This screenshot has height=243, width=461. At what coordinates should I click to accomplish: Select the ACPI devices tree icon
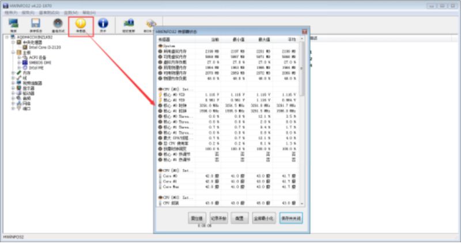(x=25, y=57)
